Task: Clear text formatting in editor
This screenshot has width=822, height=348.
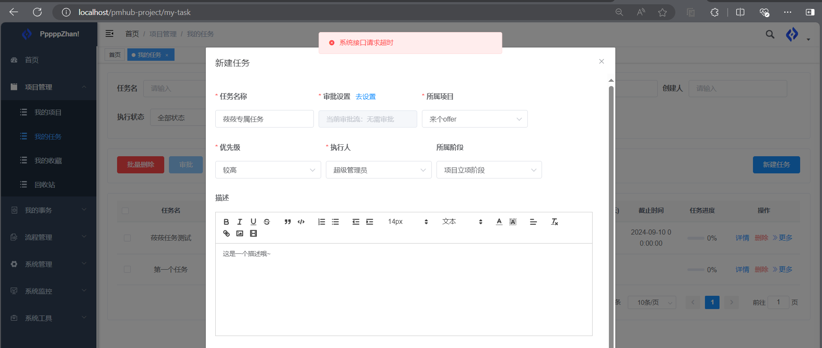Action: [554, 222]
